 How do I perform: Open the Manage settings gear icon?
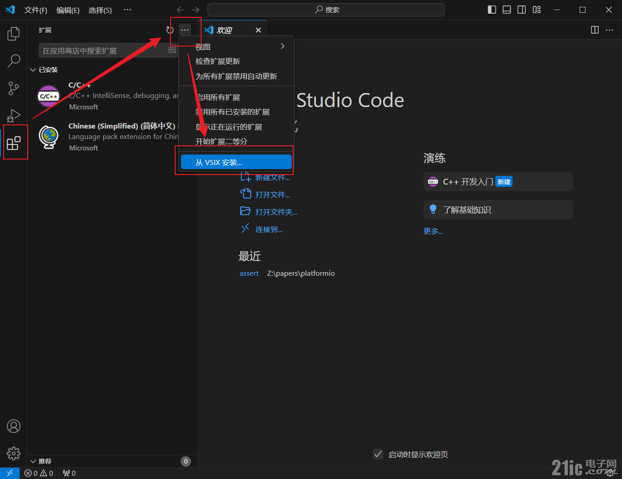tap(13, 453)
